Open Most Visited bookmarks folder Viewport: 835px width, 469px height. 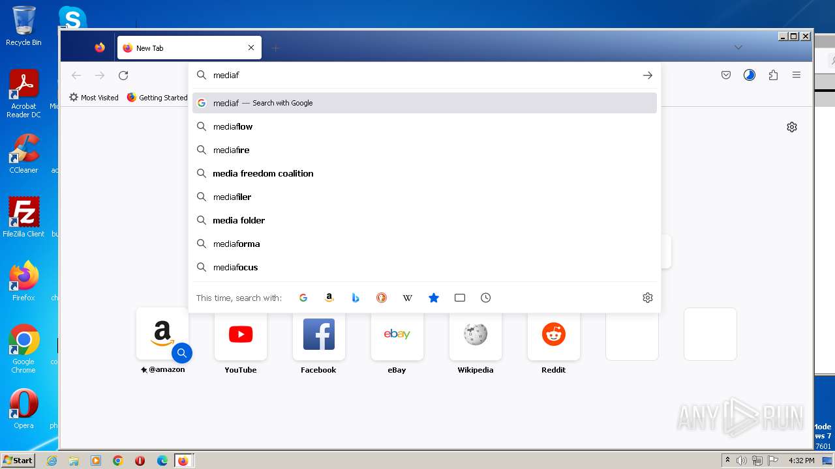(94, 98)
